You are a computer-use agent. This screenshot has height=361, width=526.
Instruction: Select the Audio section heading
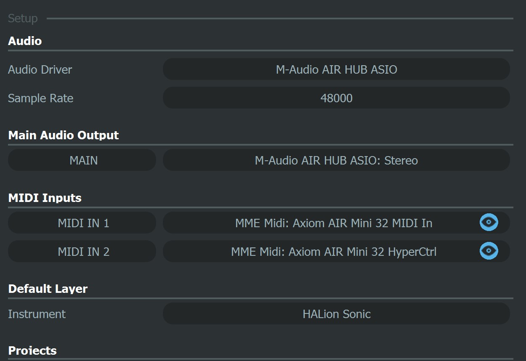point(25,41)
